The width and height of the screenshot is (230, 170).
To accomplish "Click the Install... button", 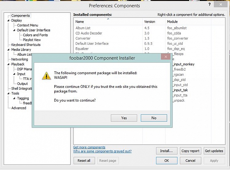I will [x=167, y=151].
